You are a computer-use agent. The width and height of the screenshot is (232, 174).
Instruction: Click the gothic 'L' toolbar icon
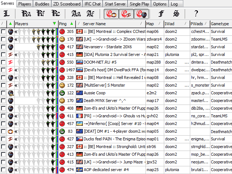pos(7,14)
